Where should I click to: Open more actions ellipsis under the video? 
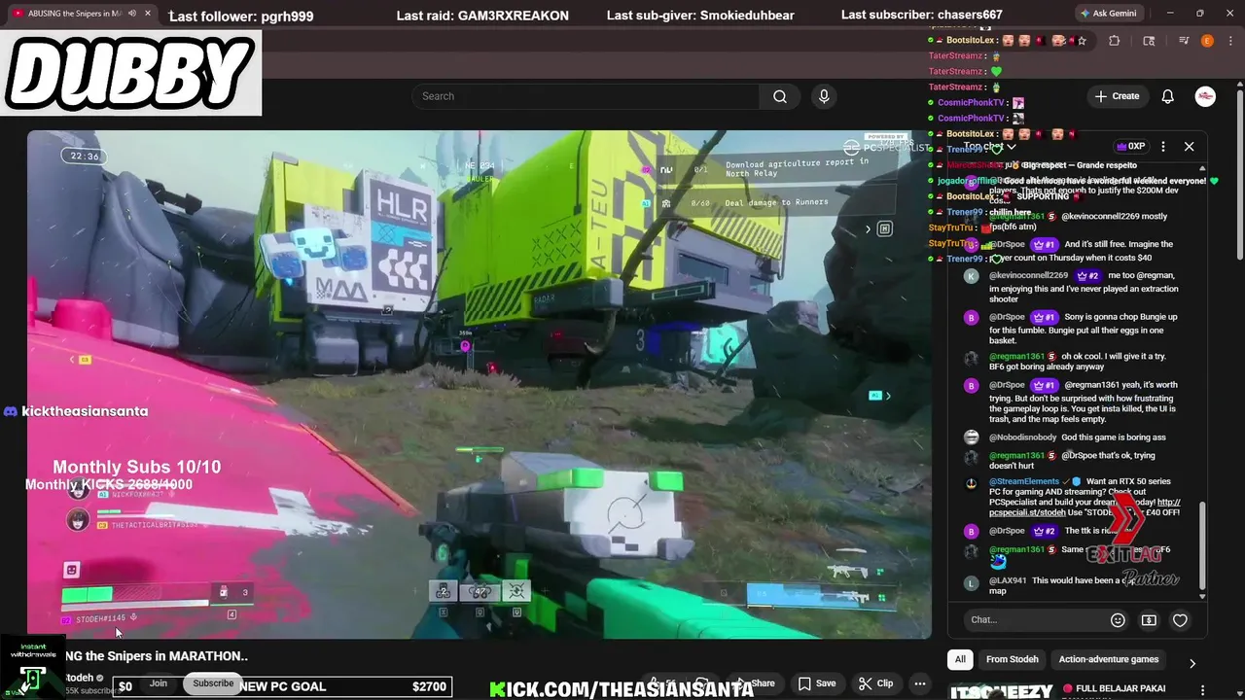tap(919, 683)
